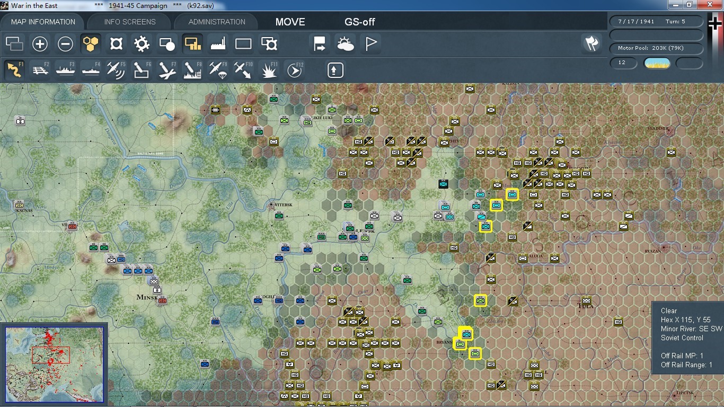Open the weather sun-and-cloud icon

(x=345, y=43)
